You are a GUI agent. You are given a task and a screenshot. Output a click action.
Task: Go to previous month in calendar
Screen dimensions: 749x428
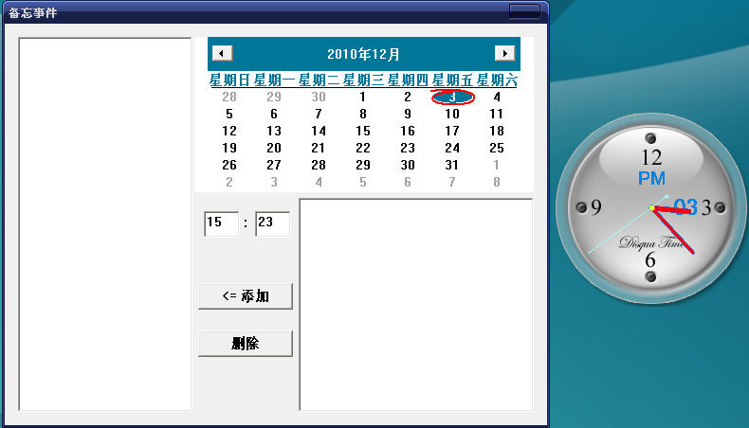point(222,53)
